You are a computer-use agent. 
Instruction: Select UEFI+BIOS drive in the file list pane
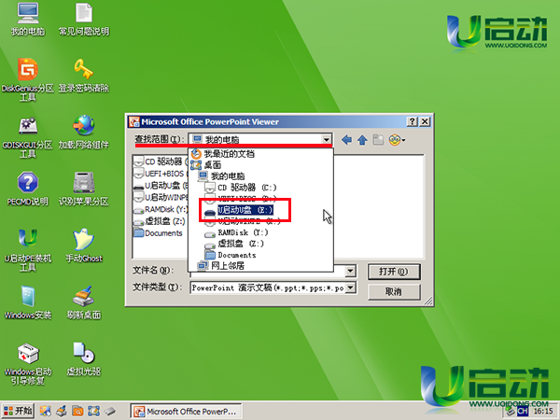(161, 174)
